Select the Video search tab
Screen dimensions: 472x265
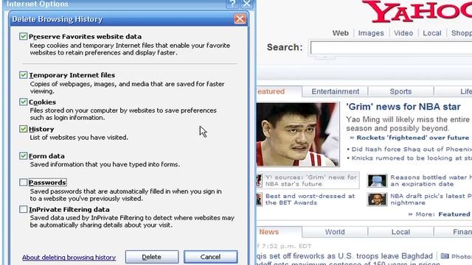[x=403, y=33]
